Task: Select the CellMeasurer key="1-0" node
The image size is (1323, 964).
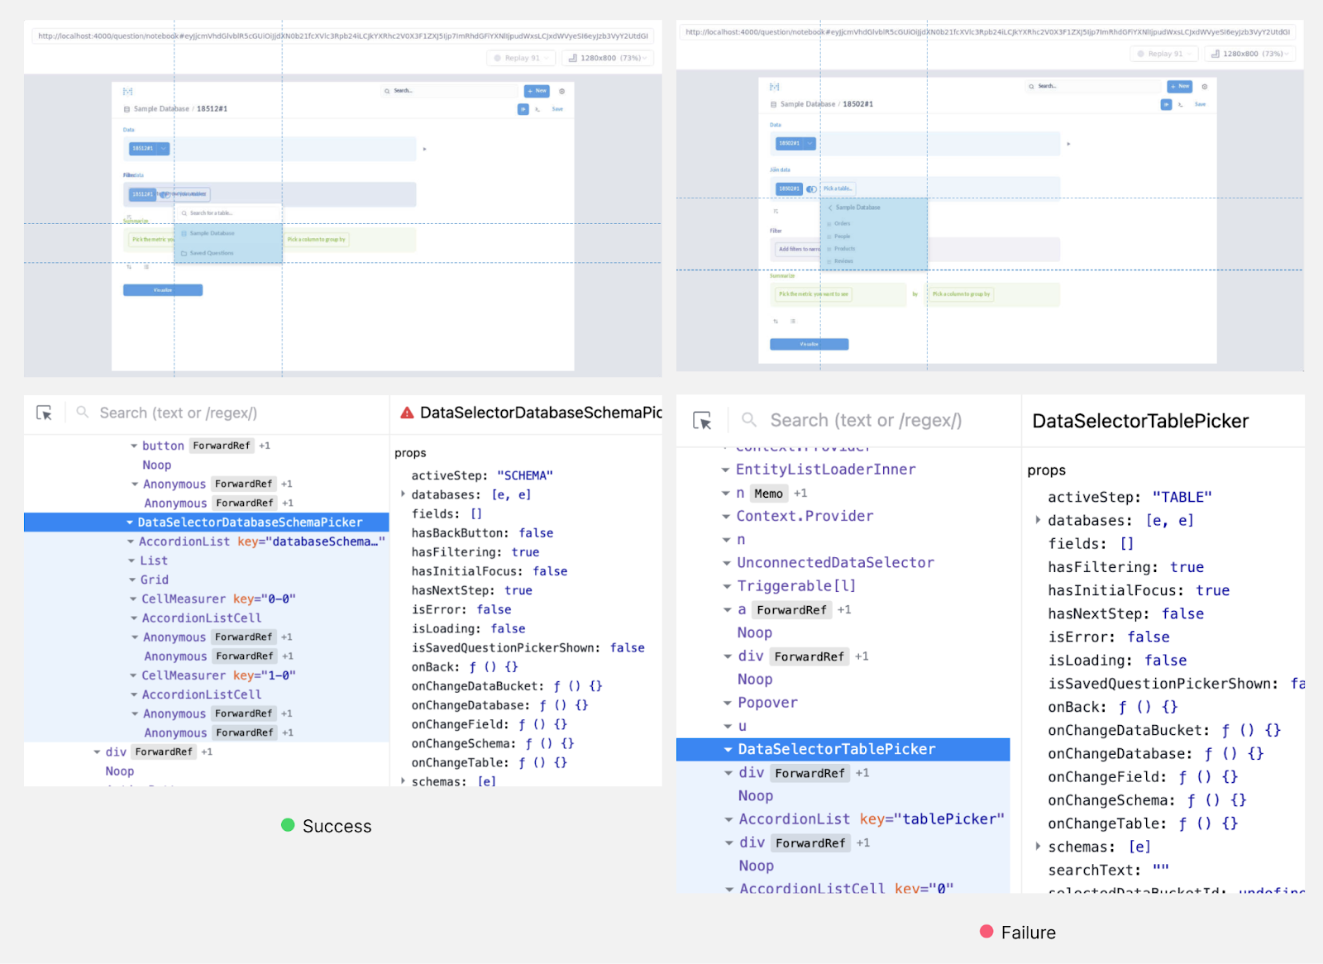Action: pos(218,675)
